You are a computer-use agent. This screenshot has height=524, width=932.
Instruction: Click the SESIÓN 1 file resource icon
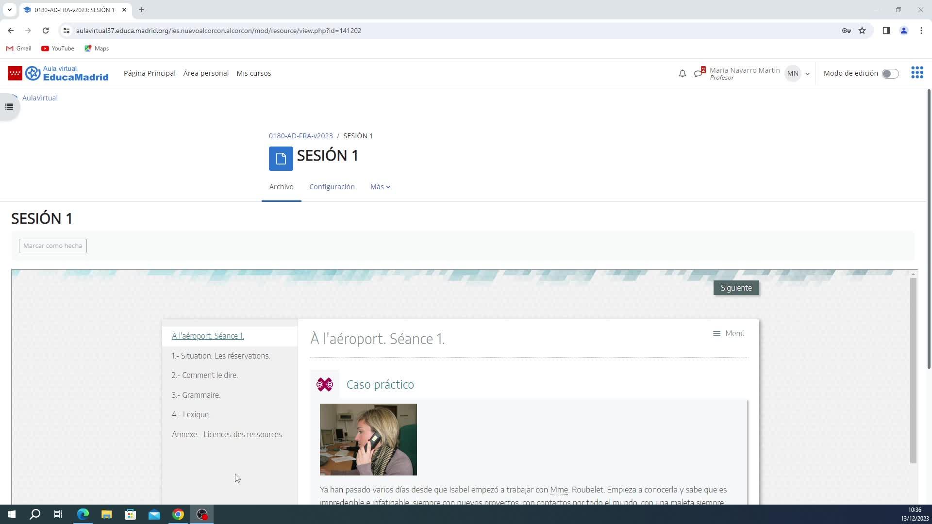coord(281,159)
